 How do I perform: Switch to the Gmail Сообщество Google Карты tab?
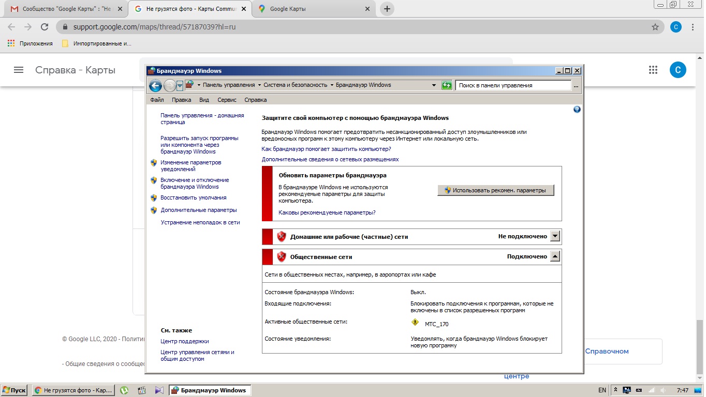(65, 9)
